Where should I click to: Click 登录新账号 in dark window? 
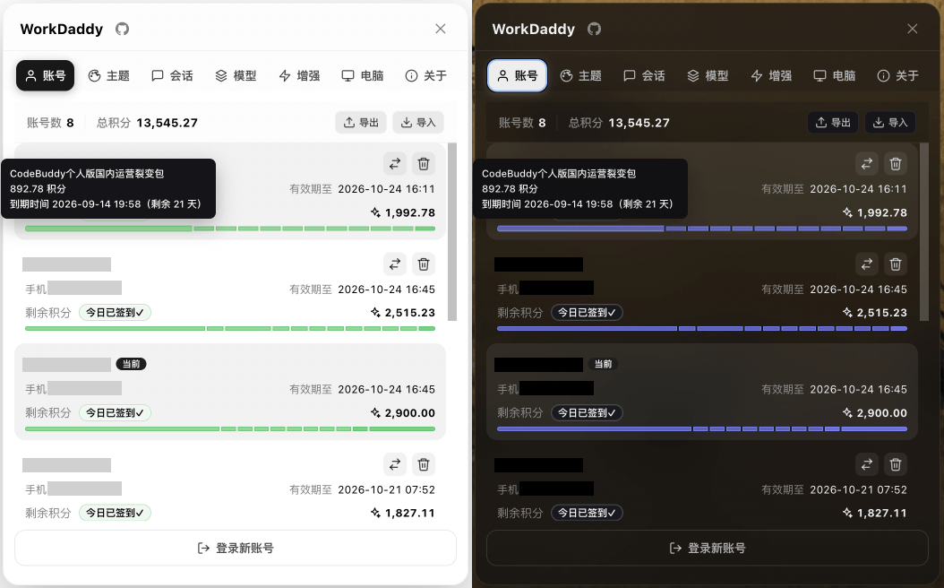708,548
